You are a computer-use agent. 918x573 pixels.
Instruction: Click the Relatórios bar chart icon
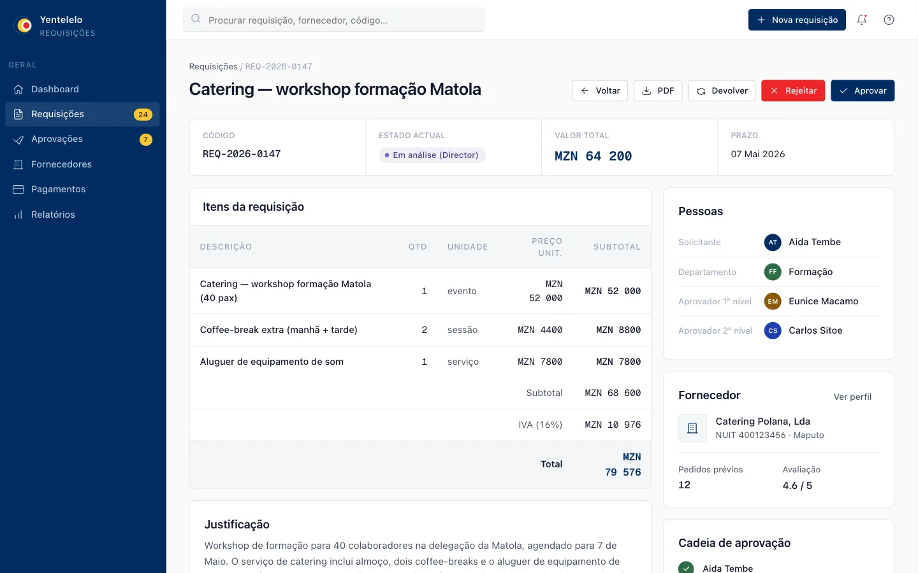18,215
